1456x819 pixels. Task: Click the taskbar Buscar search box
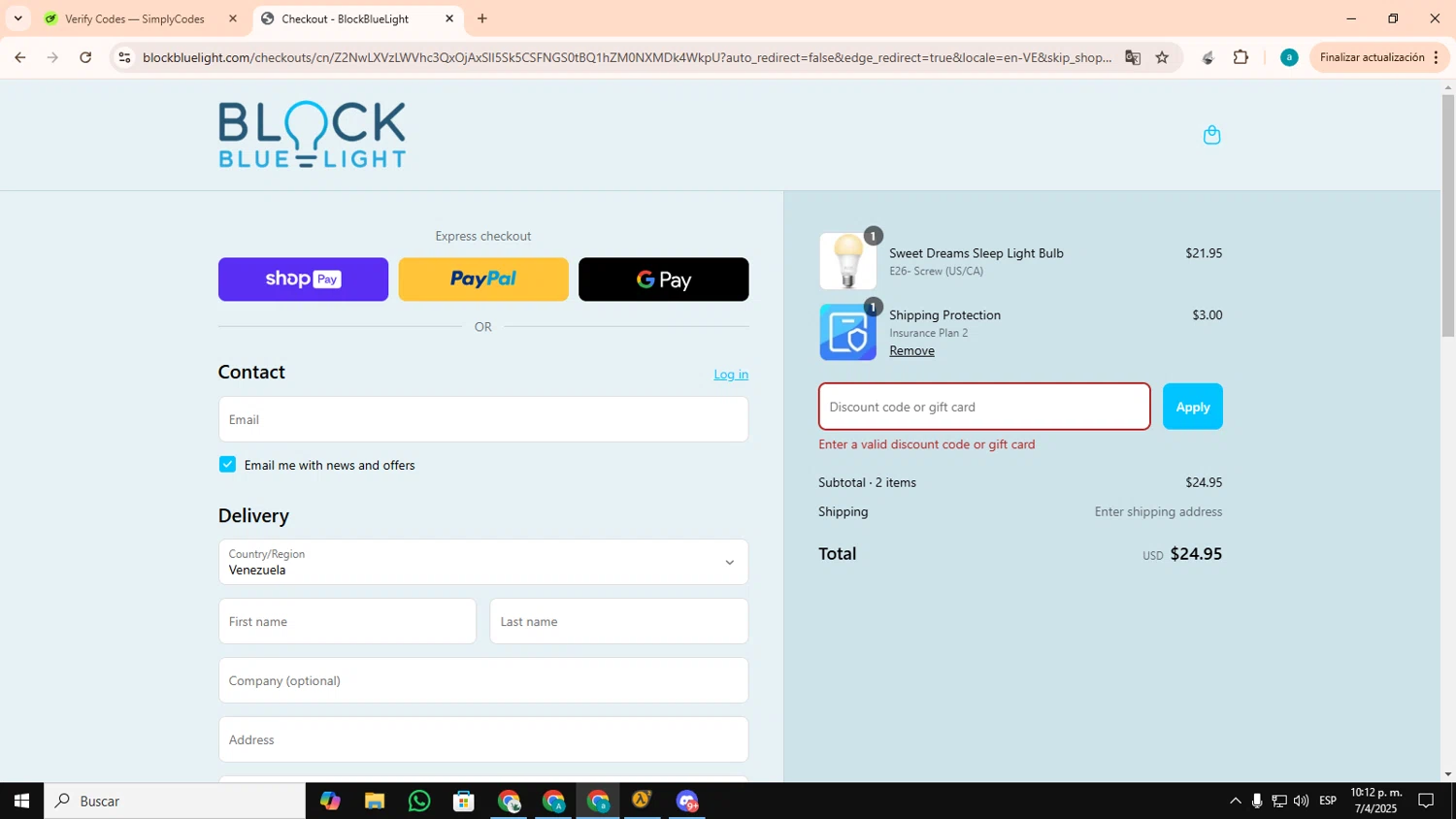tap(175, 801)
